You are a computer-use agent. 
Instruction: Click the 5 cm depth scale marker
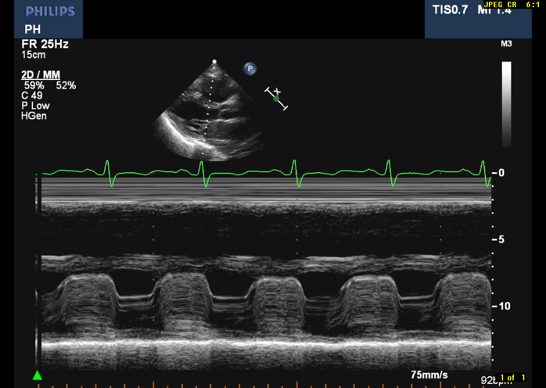[501, 240]
